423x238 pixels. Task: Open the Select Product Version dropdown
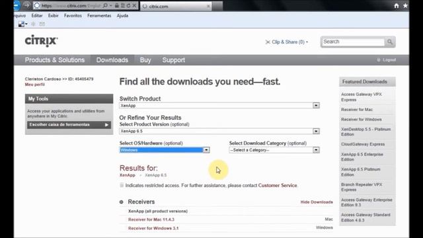pyautogui.click(x=219, y=131)
